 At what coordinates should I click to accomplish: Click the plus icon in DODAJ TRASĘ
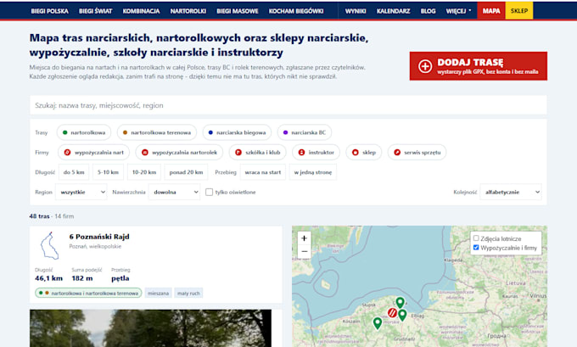click(x=425, y=66)
